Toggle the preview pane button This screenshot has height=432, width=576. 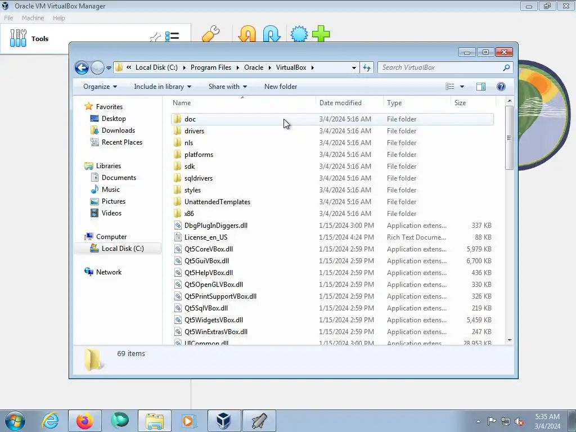480,87
